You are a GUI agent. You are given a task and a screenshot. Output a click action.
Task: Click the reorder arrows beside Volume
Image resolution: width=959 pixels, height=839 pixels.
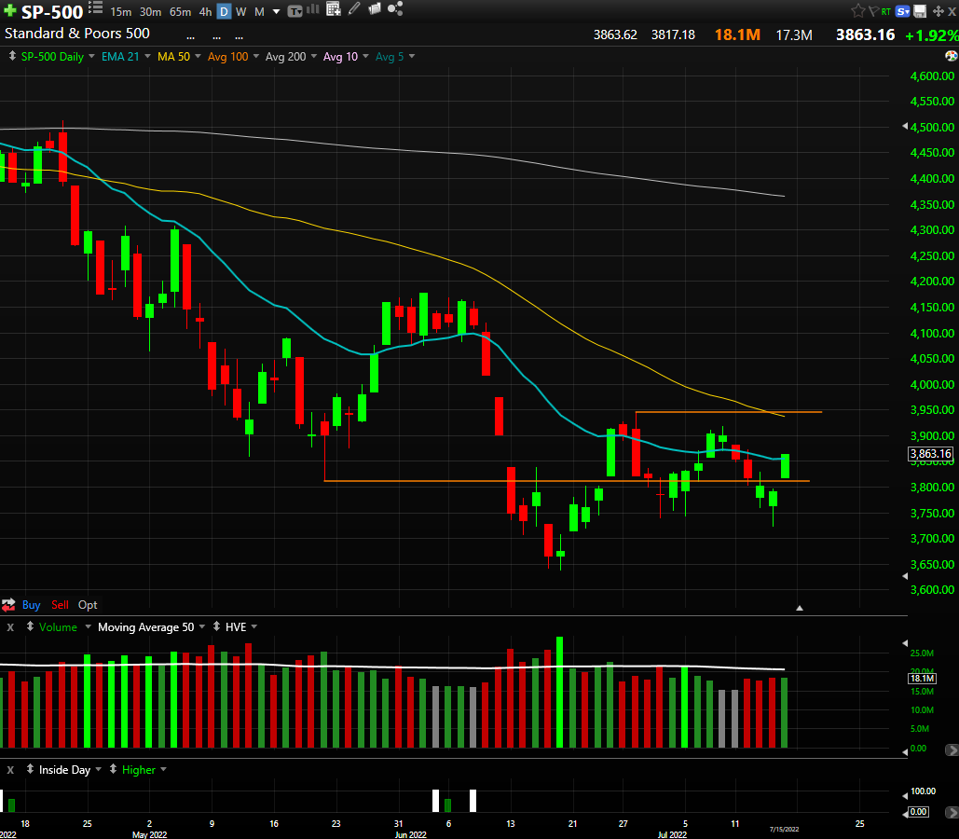[30, 626]
